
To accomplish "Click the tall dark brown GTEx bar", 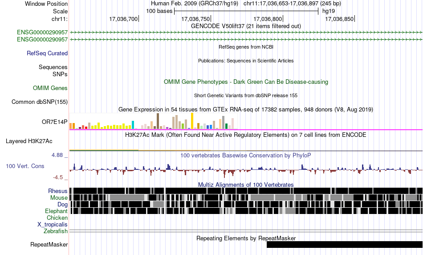I will (158, 121).
